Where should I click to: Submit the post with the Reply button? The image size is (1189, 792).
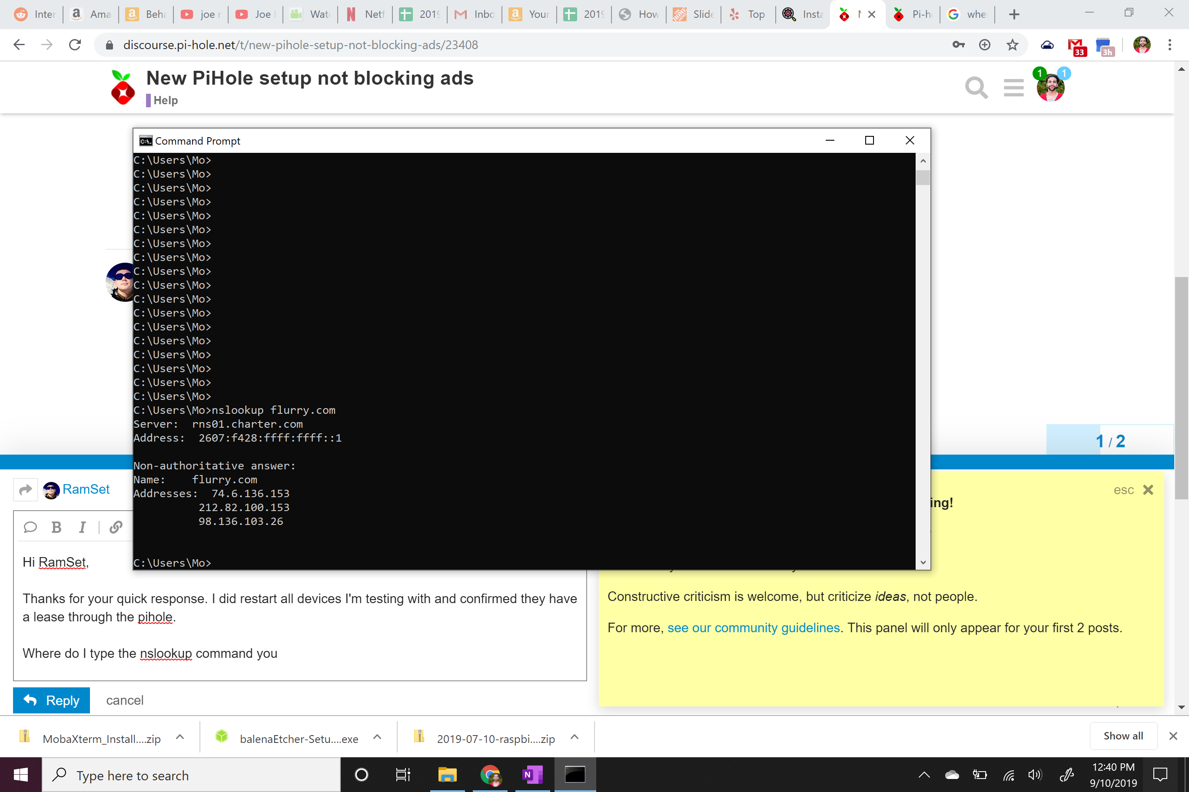[x=51, y=700]
